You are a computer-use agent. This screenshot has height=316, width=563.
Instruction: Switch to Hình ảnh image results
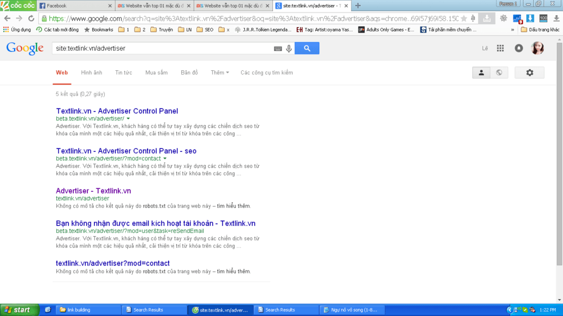(x=92, y=73)
